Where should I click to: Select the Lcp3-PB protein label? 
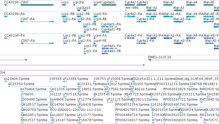coord(90,46)
